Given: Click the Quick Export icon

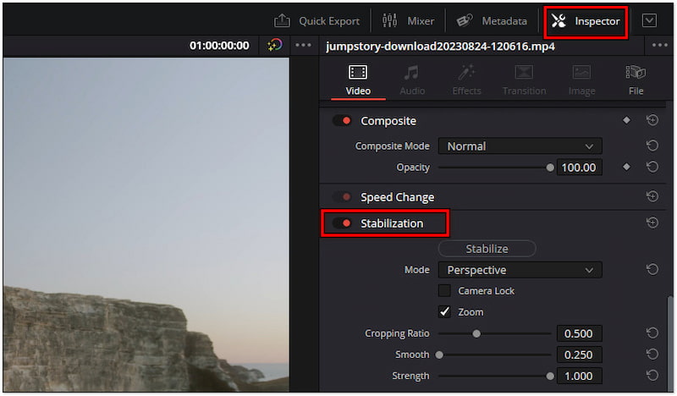Looking at the screenshot, I should pos(283,21).
